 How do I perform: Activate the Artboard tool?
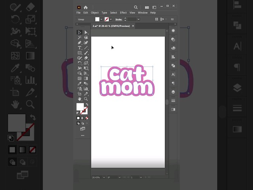pyautogui.click(x=79, y=94)
